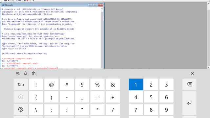Tap the number 3 key

[x=166, y=85]
